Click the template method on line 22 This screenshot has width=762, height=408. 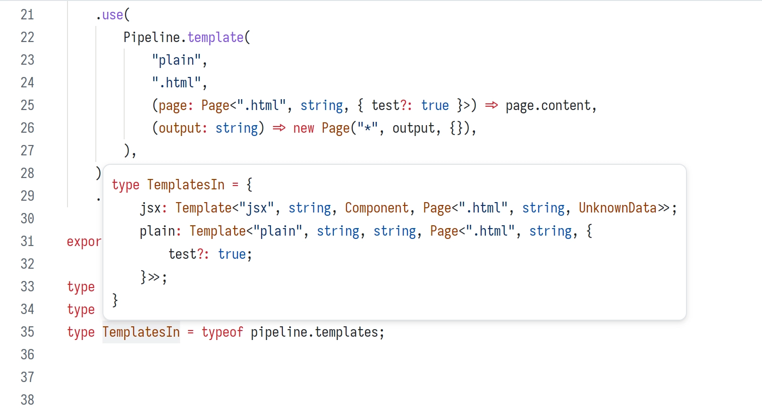pyautogui.click(x=215, y=37)
